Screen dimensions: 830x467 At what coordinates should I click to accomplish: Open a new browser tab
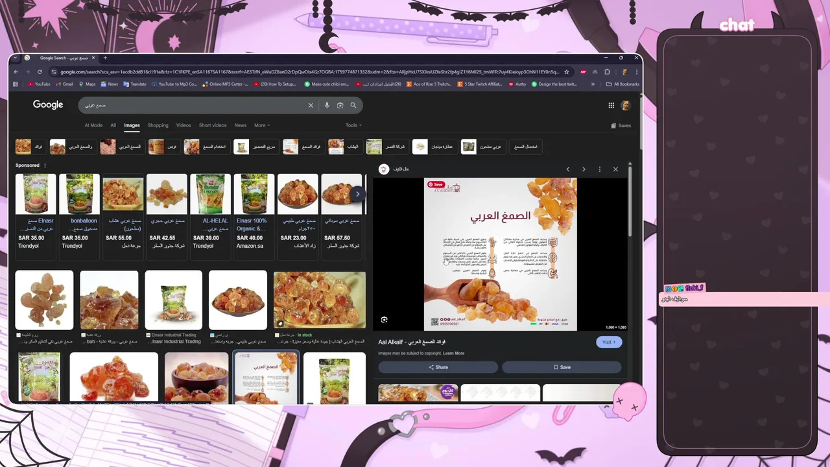click(x=105, y=58)
